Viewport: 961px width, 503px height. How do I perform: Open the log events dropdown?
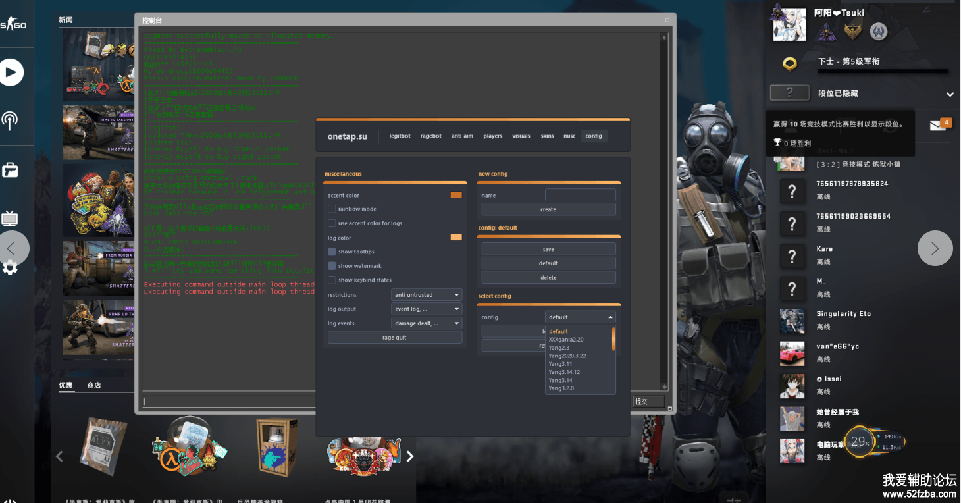(x=427, y=323)
